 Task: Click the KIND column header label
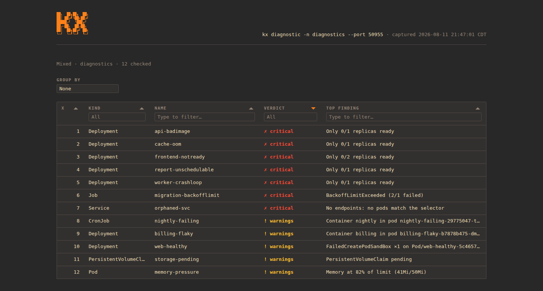pyautogui.click(x=94, y=108)
